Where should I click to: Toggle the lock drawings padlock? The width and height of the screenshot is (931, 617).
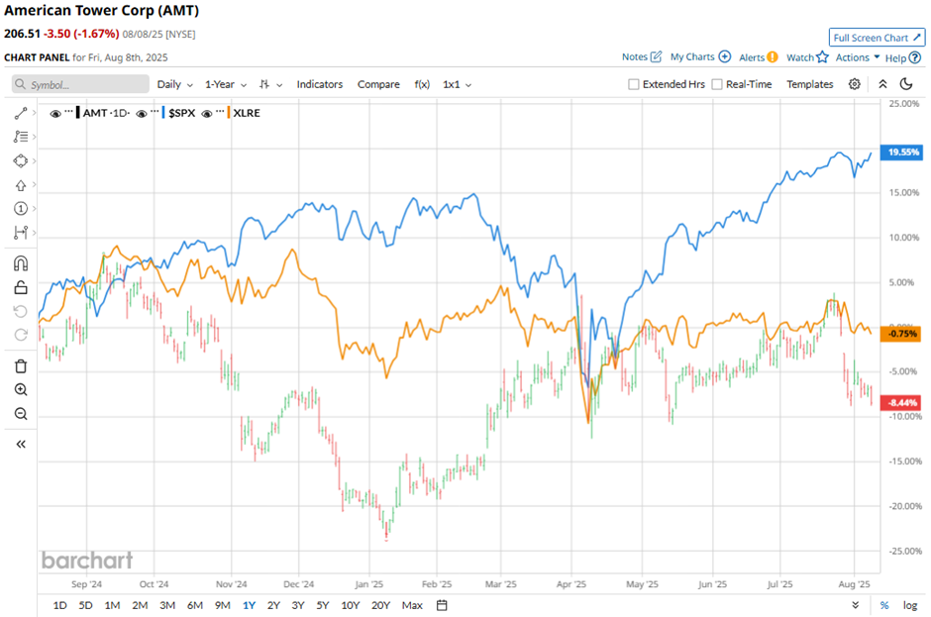click(21, 287)
